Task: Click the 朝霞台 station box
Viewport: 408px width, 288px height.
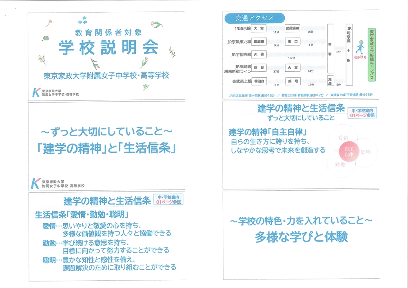Action: (258, 81)
